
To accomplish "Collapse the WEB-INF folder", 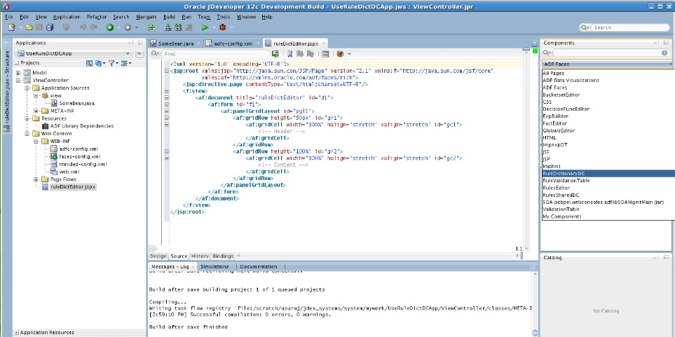I will tap(36, 141).
